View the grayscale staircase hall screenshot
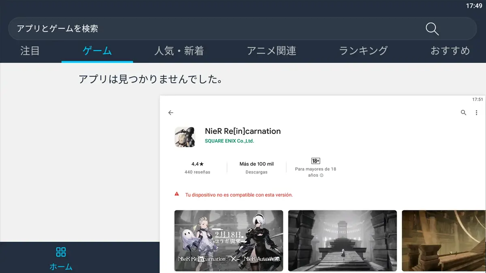The width and height of the screenshot is (486, 273). click(x=342, y=240)
